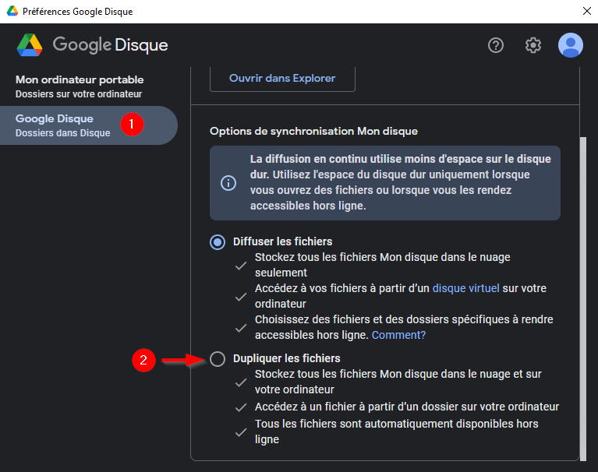Click the user account avatar
This screenshot has height=472, width=598.
pyautogui.click(x=571, y=45)
